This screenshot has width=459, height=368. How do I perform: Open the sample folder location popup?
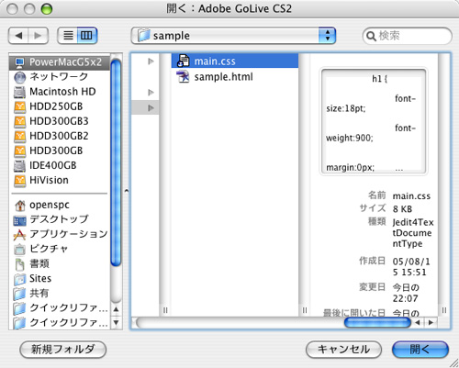(233, 36)
